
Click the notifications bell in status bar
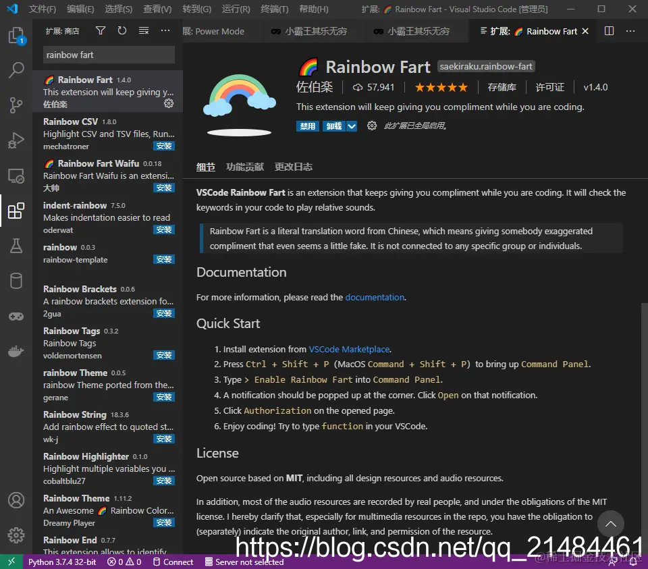(x=632, y=562)
